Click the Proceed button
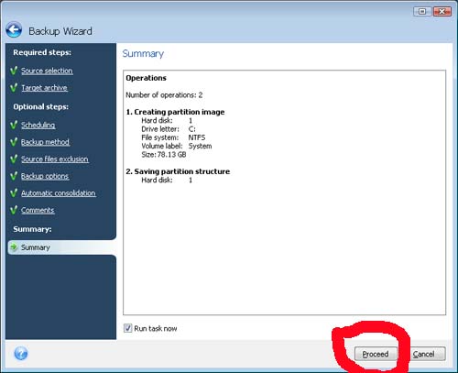 (376, 354)
